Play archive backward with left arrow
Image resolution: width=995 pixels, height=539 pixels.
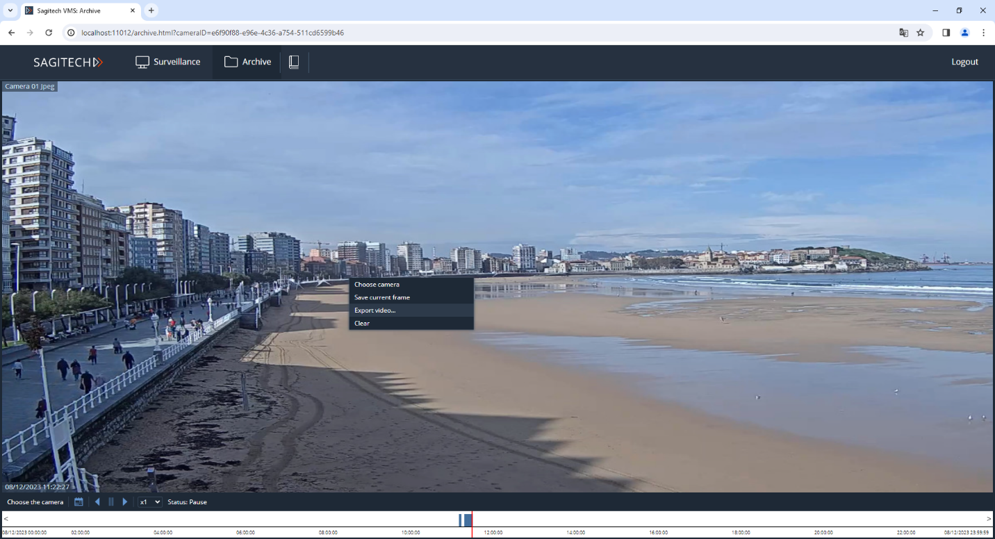click(x=97, y=501)
